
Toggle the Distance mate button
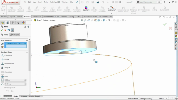click(3, 80)
